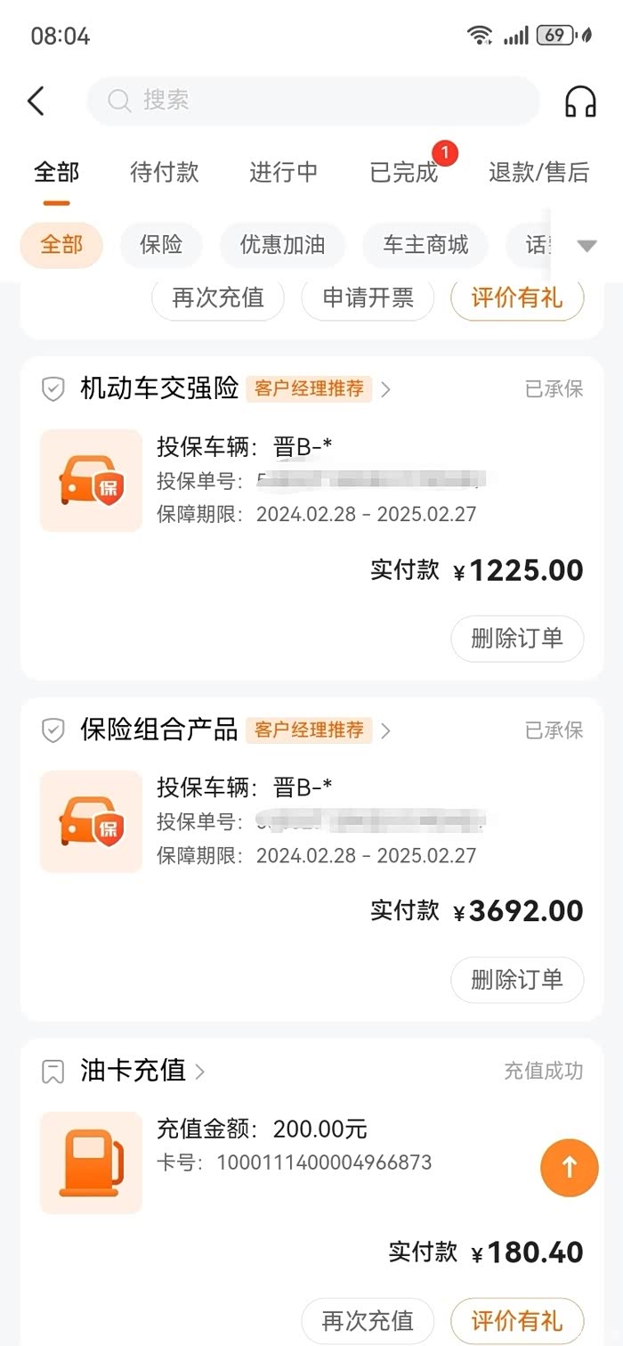Tap the orange scroll-to-top arrow button

(570, 1167)
